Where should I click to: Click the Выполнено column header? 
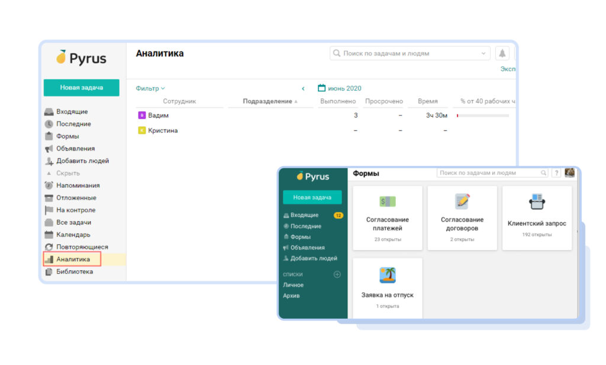click(338, 101)
